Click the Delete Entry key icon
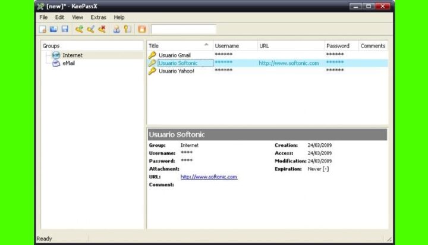The height and width of the screenshot is (245, 428). pyautogui.click(x=102, y=29)
